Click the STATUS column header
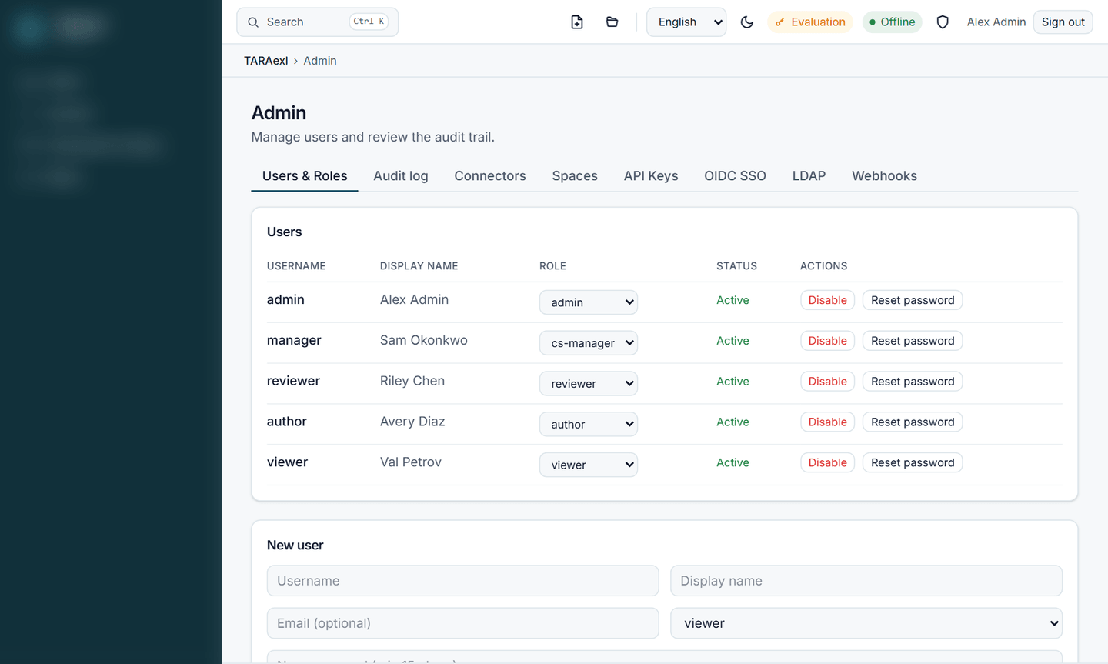 tap(736, 266)
